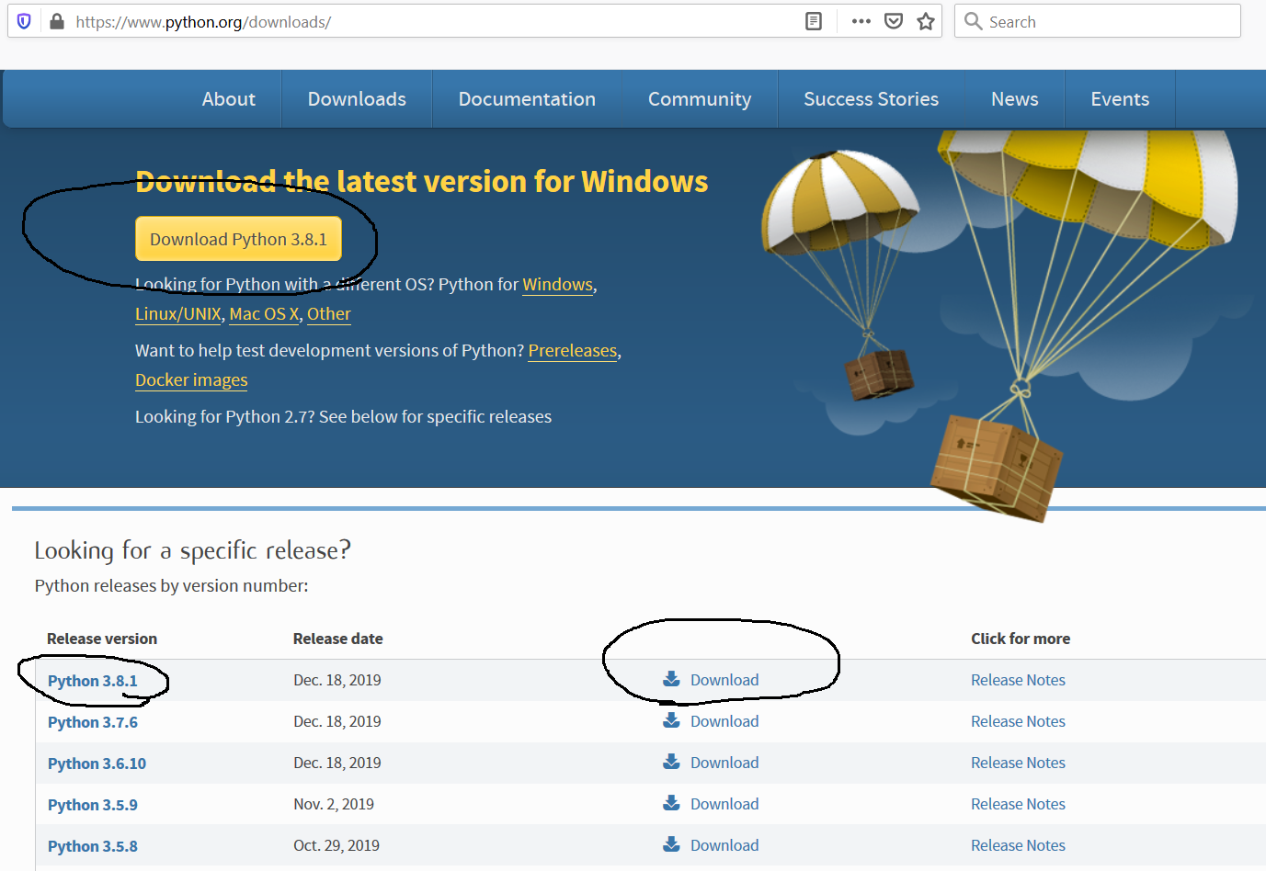Open Release Notes for Python 3.5.9
This screenshot has width=1266, height=871.
[1018, 804]
